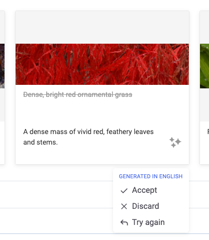Viewport: 209px width, 240px height.
Task: Click the reply arrow icon beside Try again
Action: click(x=124, y=222)
